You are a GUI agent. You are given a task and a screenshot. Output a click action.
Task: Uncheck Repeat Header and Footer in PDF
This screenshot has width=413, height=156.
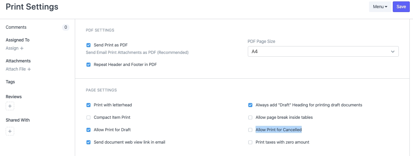pos(89,65)
